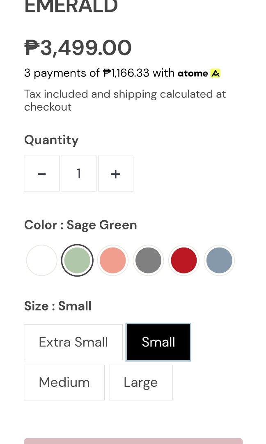Viewport: 266px width, 444px height.
Task: Click the ₱3,499.00 price text
Action: tap(78, 48)
